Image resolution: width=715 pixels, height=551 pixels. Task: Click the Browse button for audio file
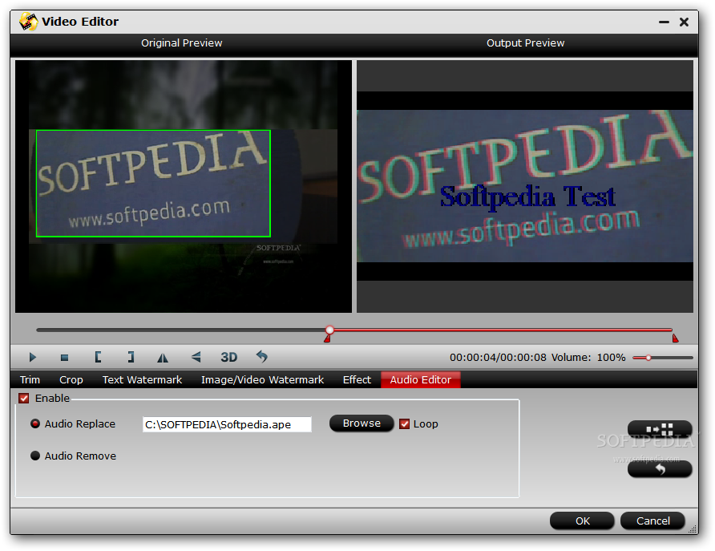[362, 423]
